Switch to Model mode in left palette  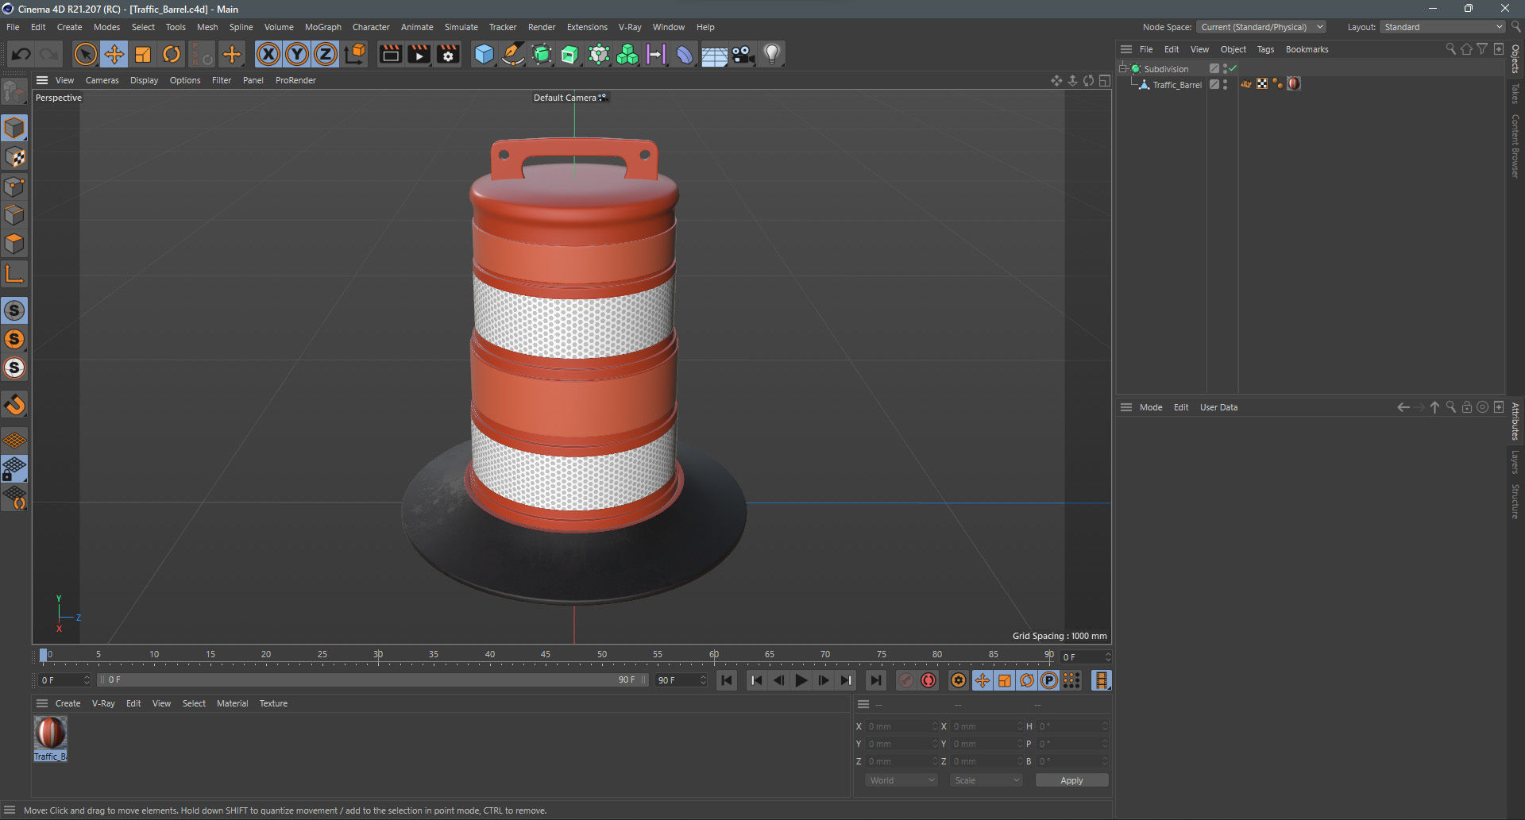pyautogui.click(x=14, y=128)
